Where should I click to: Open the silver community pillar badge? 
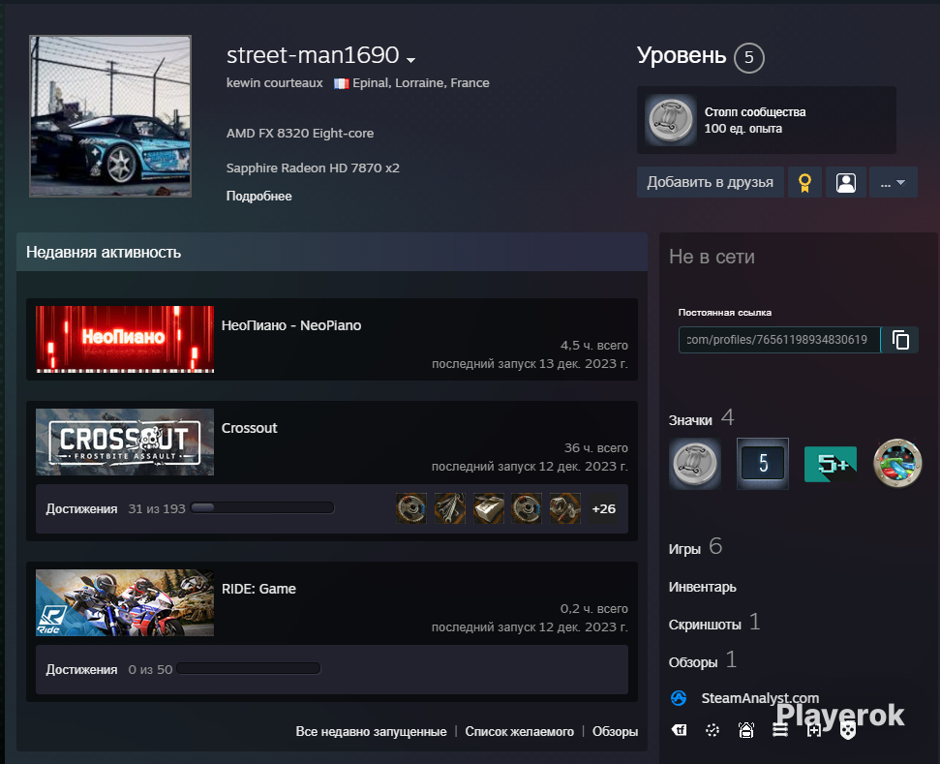[695, 464]
